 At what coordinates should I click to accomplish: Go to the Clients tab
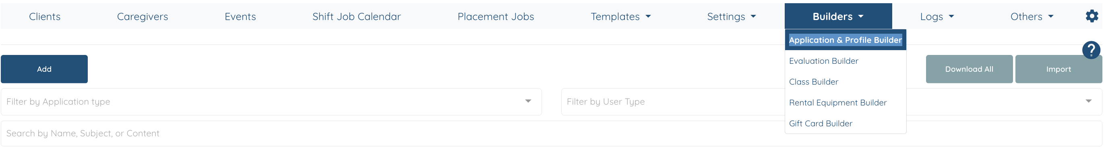[x=45, y=16]
